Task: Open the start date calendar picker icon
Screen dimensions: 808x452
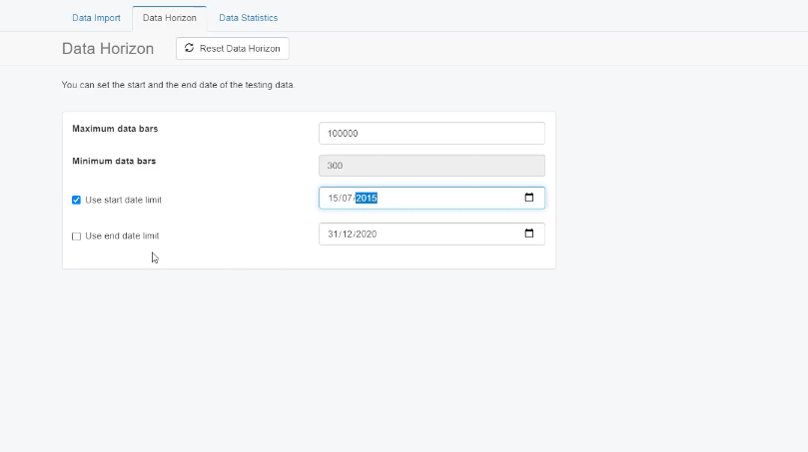Action: coord(529,198)
